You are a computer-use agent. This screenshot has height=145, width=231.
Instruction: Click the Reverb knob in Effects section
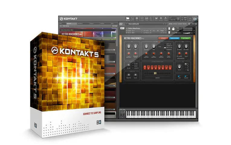click(129, 75)
